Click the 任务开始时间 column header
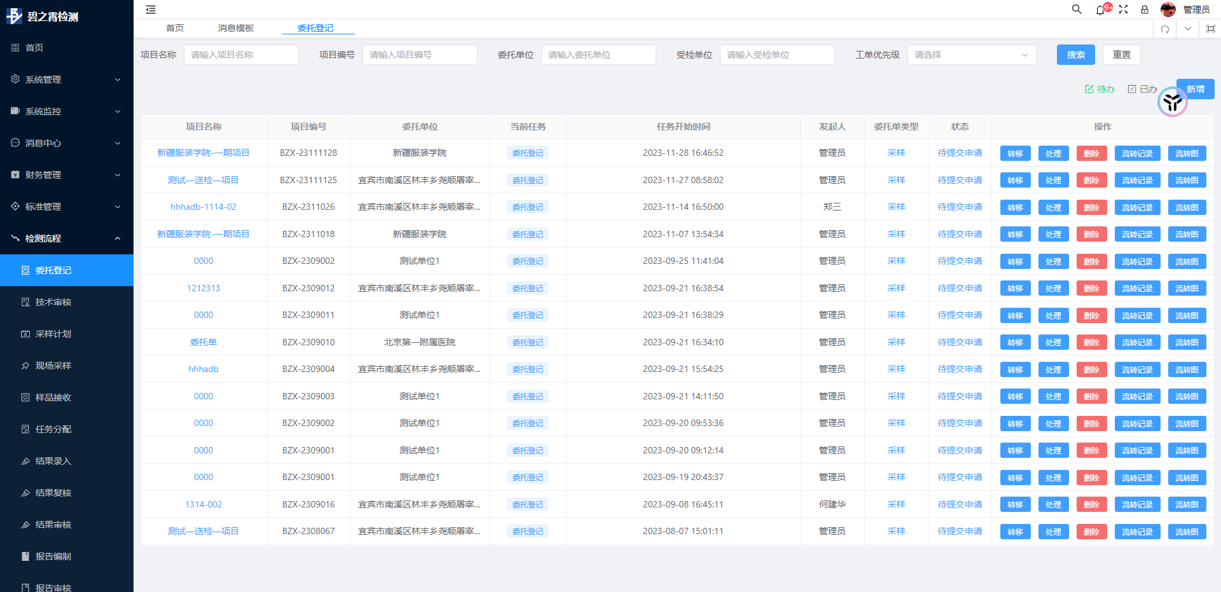 [x=684, y=127]
